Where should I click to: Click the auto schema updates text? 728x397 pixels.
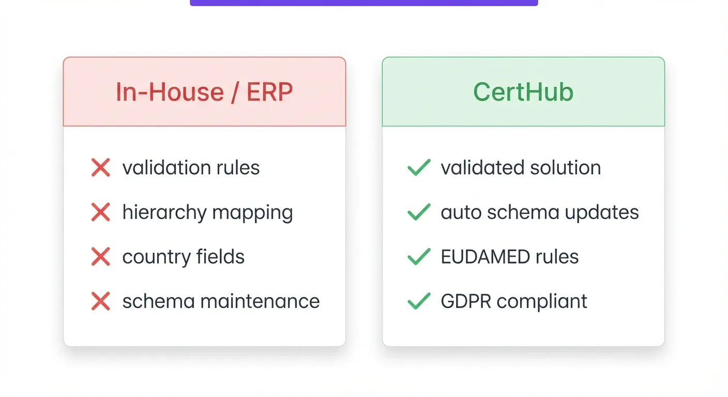(x=540, y=212)
